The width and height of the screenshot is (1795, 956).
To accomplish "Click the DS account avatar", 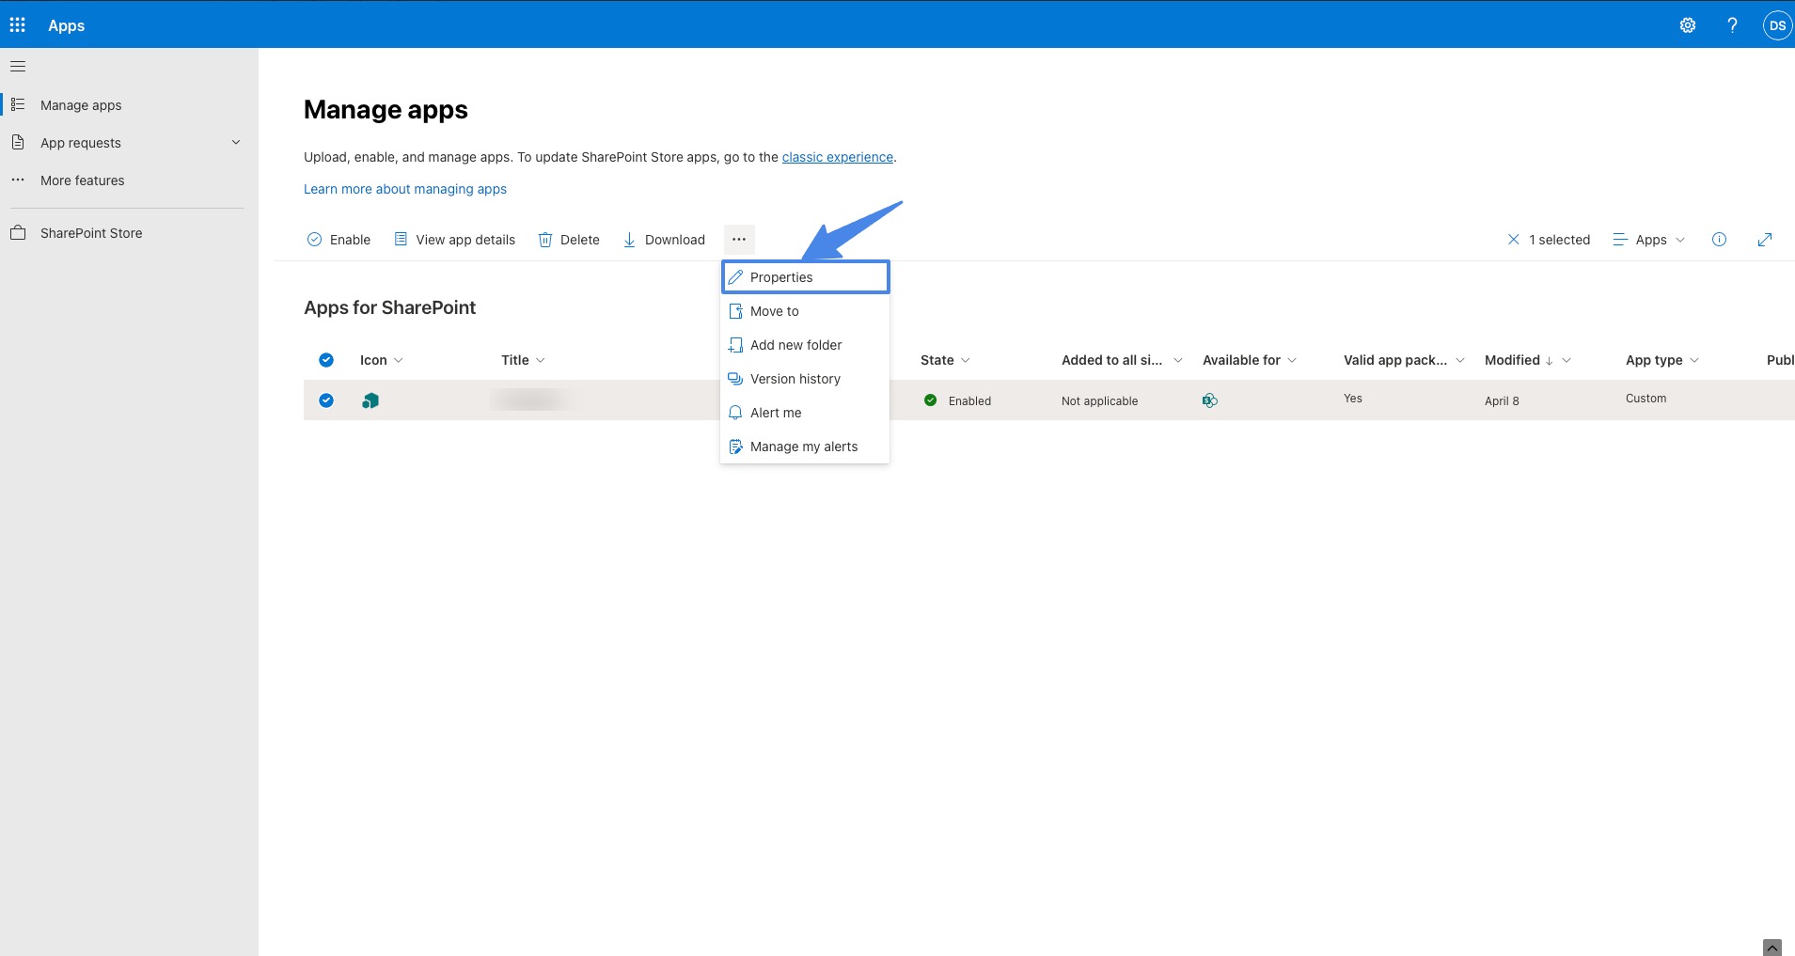I will (1776, 24).
